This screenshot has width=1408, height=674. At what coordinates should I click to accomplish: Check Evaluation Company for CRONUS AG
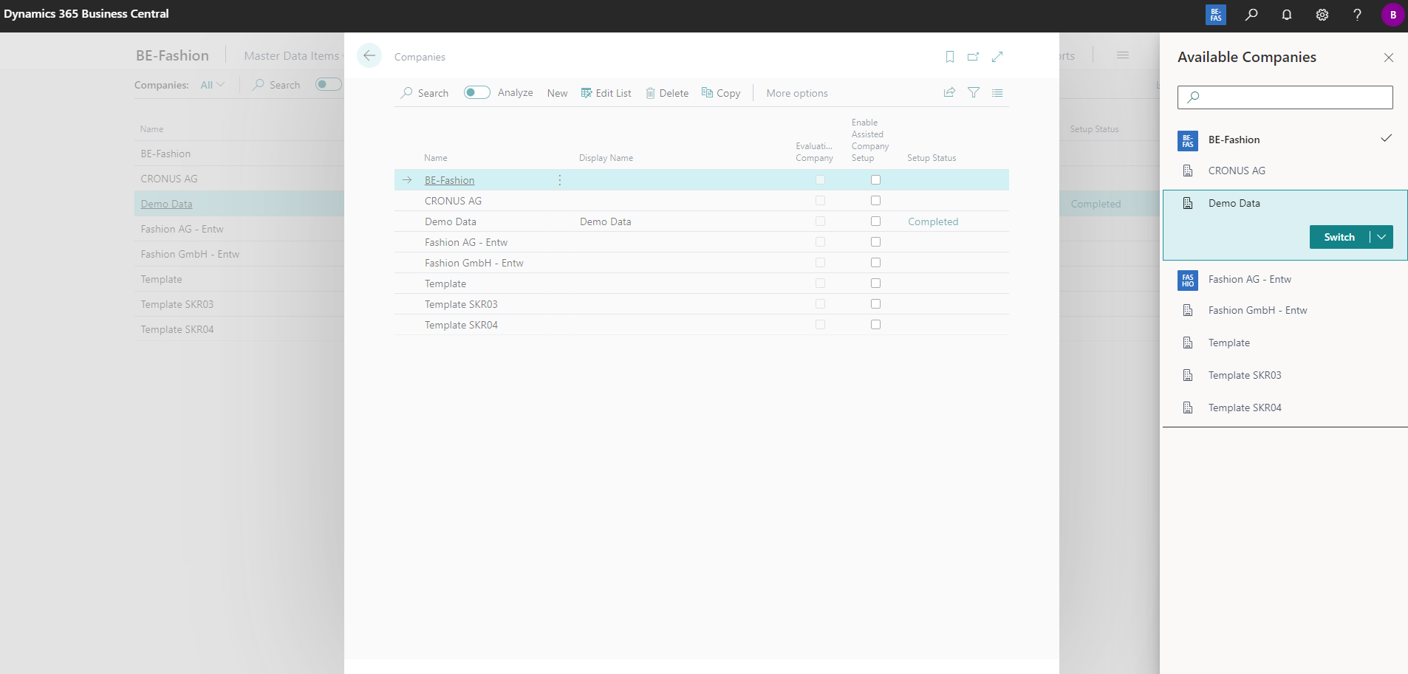[819, 200]
